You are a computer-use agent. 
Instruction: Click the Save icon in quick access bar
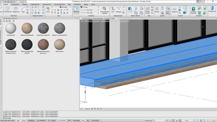(8, 2)
